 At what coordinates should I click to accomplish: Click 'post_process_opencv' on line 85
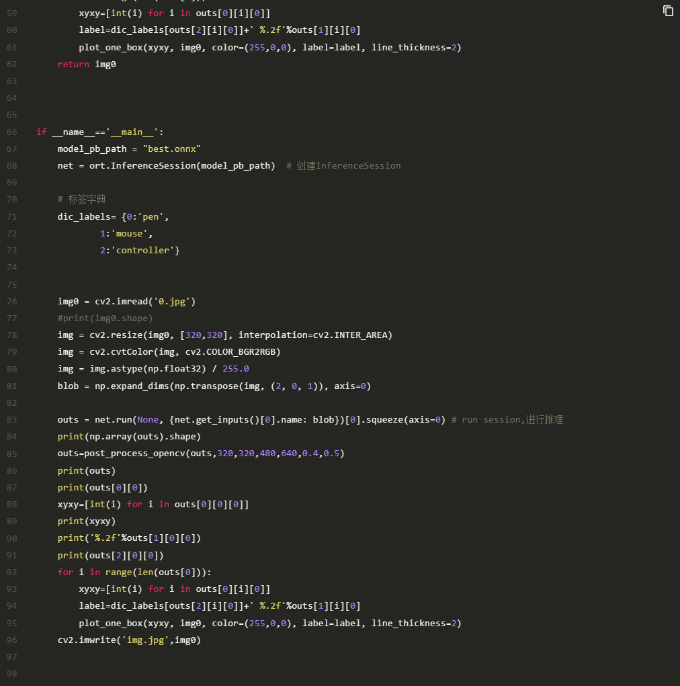[x=134, y=454]
